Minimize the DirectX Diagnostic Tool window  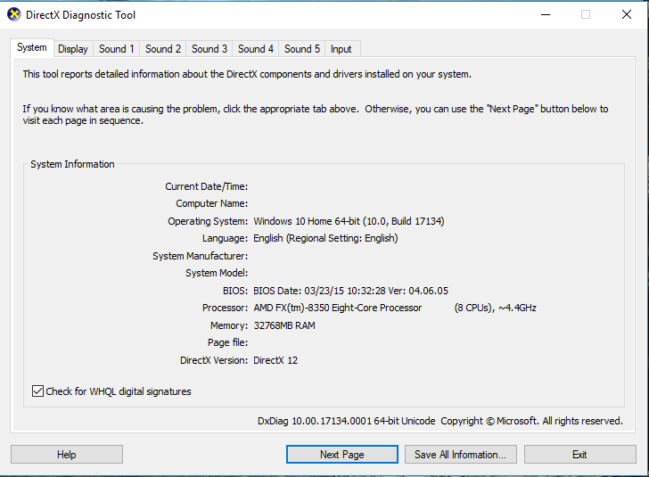tap(545, 14)
